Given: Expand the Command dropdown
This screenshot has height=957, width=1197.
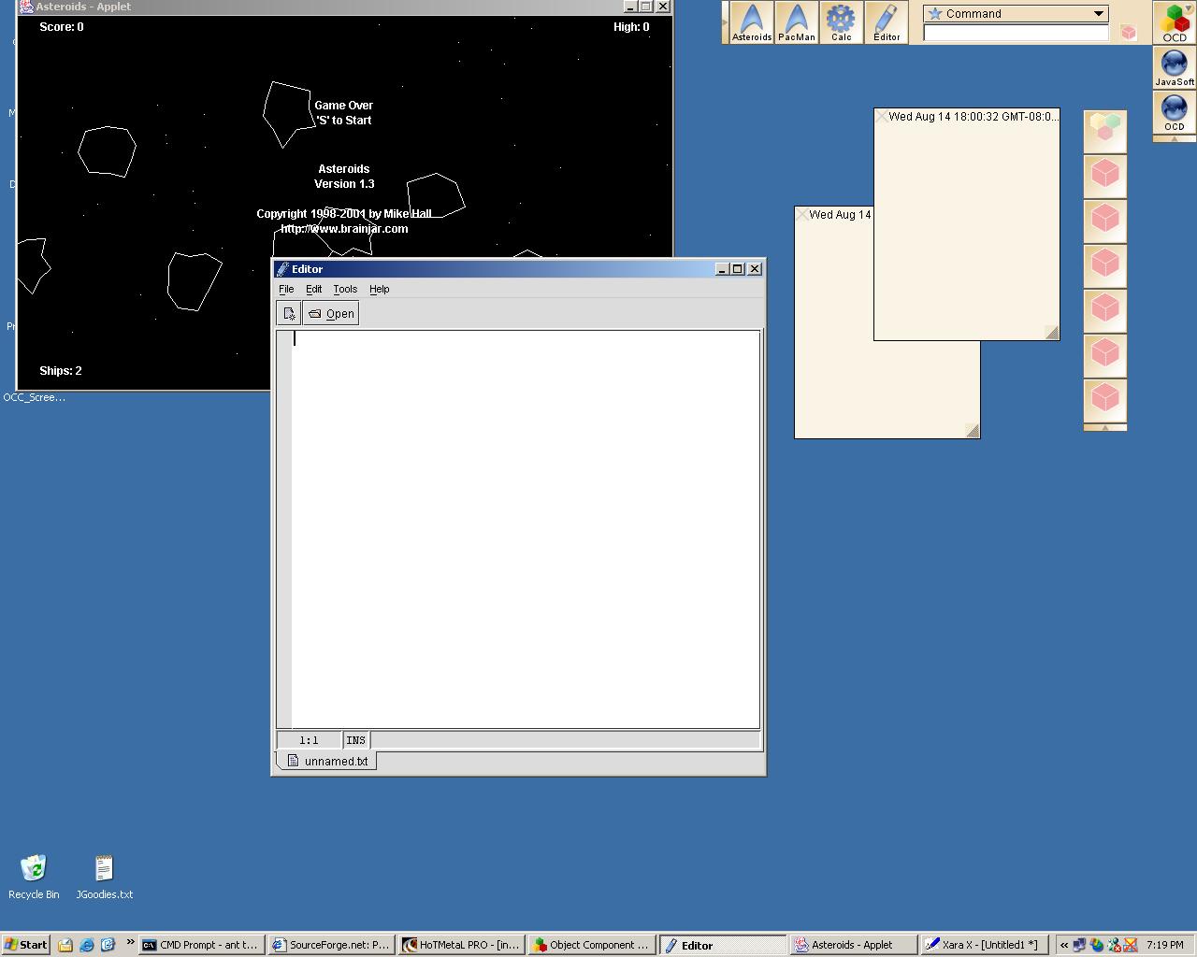Looking at the screenshot, I should 1099,14.
